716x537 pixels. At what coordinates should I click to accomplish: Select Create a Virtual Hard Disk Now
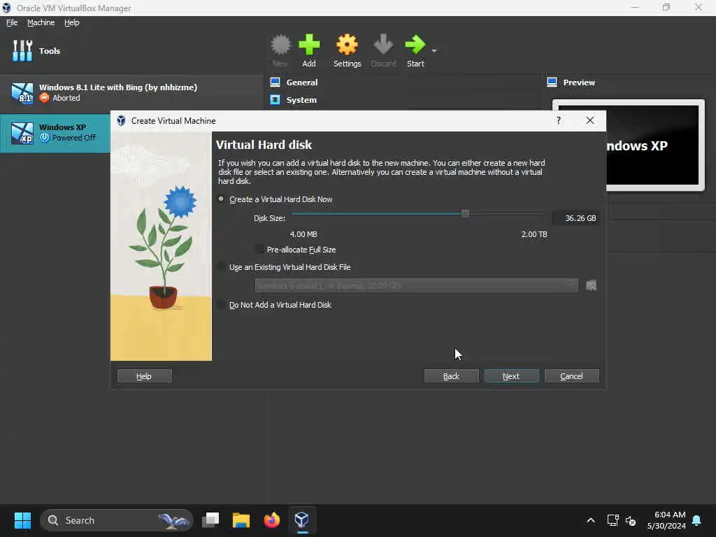[221, 199]
